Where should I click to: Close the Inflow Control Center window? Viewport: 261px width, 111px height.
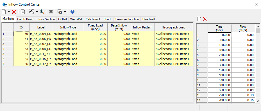coord(256,4)
